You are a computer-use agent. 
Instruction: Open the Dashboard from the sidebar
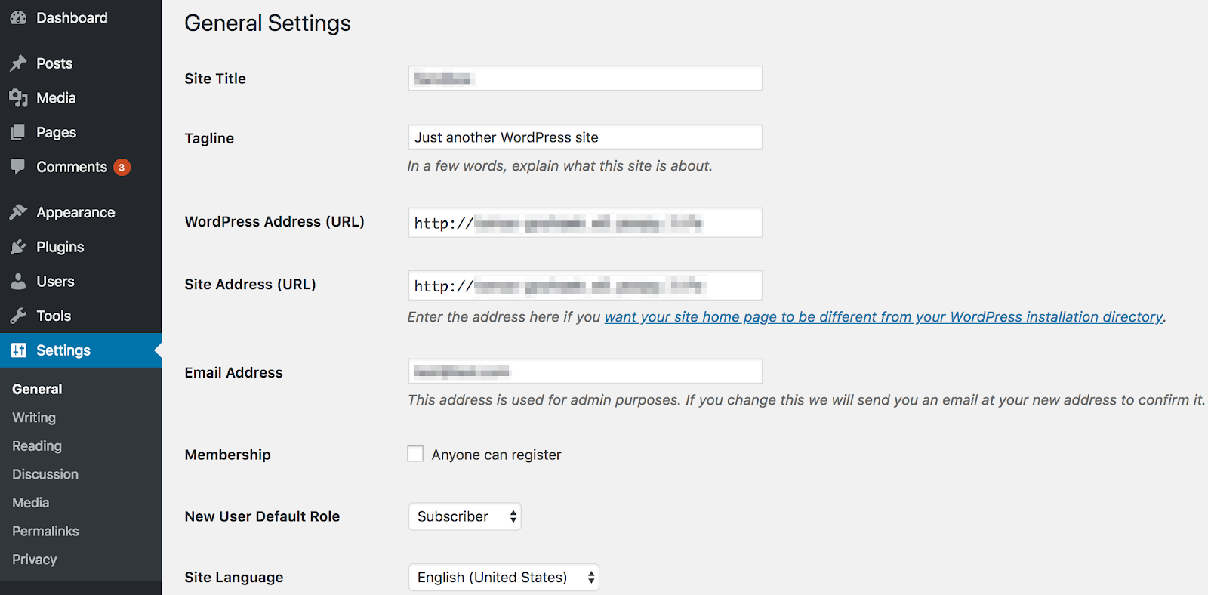tap(18, 17)
